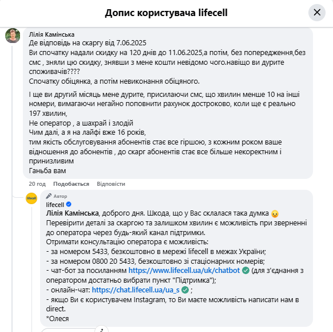Screen dimensions: 333x332
Task: Click the complaint comment text bubble
Action: click(x=168, y=103)
